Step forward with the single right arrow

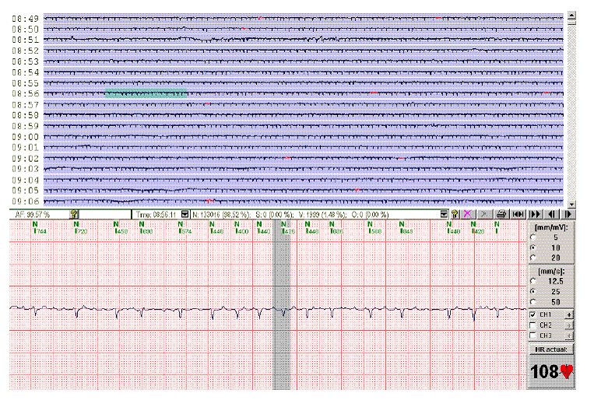[x=568, y=213]
